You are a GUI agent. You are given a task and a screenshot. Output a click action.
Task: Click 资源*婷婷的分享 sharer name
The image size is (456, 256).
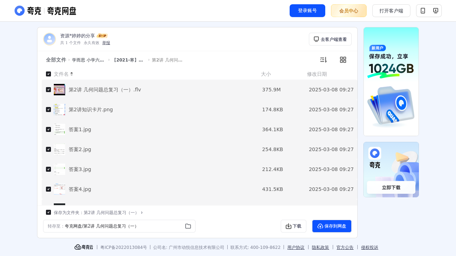pos(78,36)
